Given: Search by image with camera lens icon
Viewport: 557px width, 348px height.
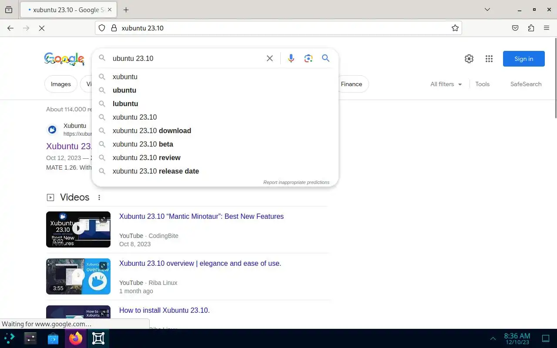Looking at the screenshot, I should coord(309,58).
